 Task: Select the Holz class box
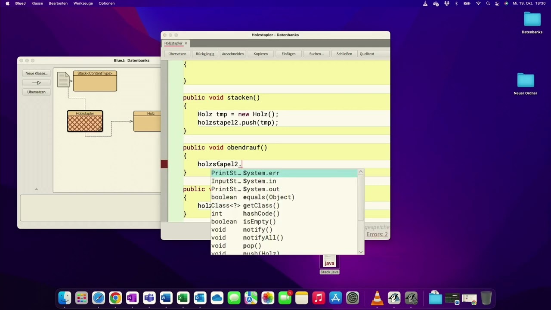(147, 121)
